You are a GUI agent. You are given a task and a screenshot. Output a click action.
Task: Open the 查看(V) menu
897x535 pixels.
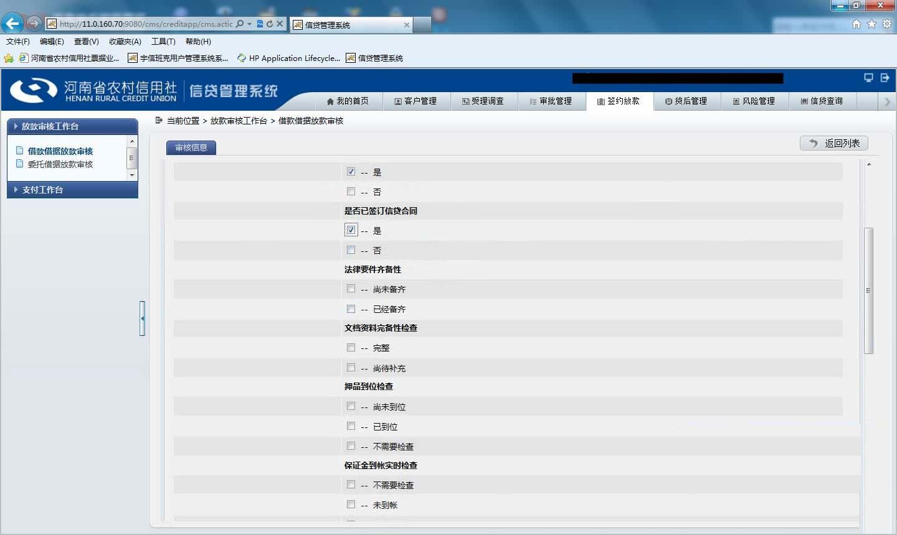coord(86,41)
